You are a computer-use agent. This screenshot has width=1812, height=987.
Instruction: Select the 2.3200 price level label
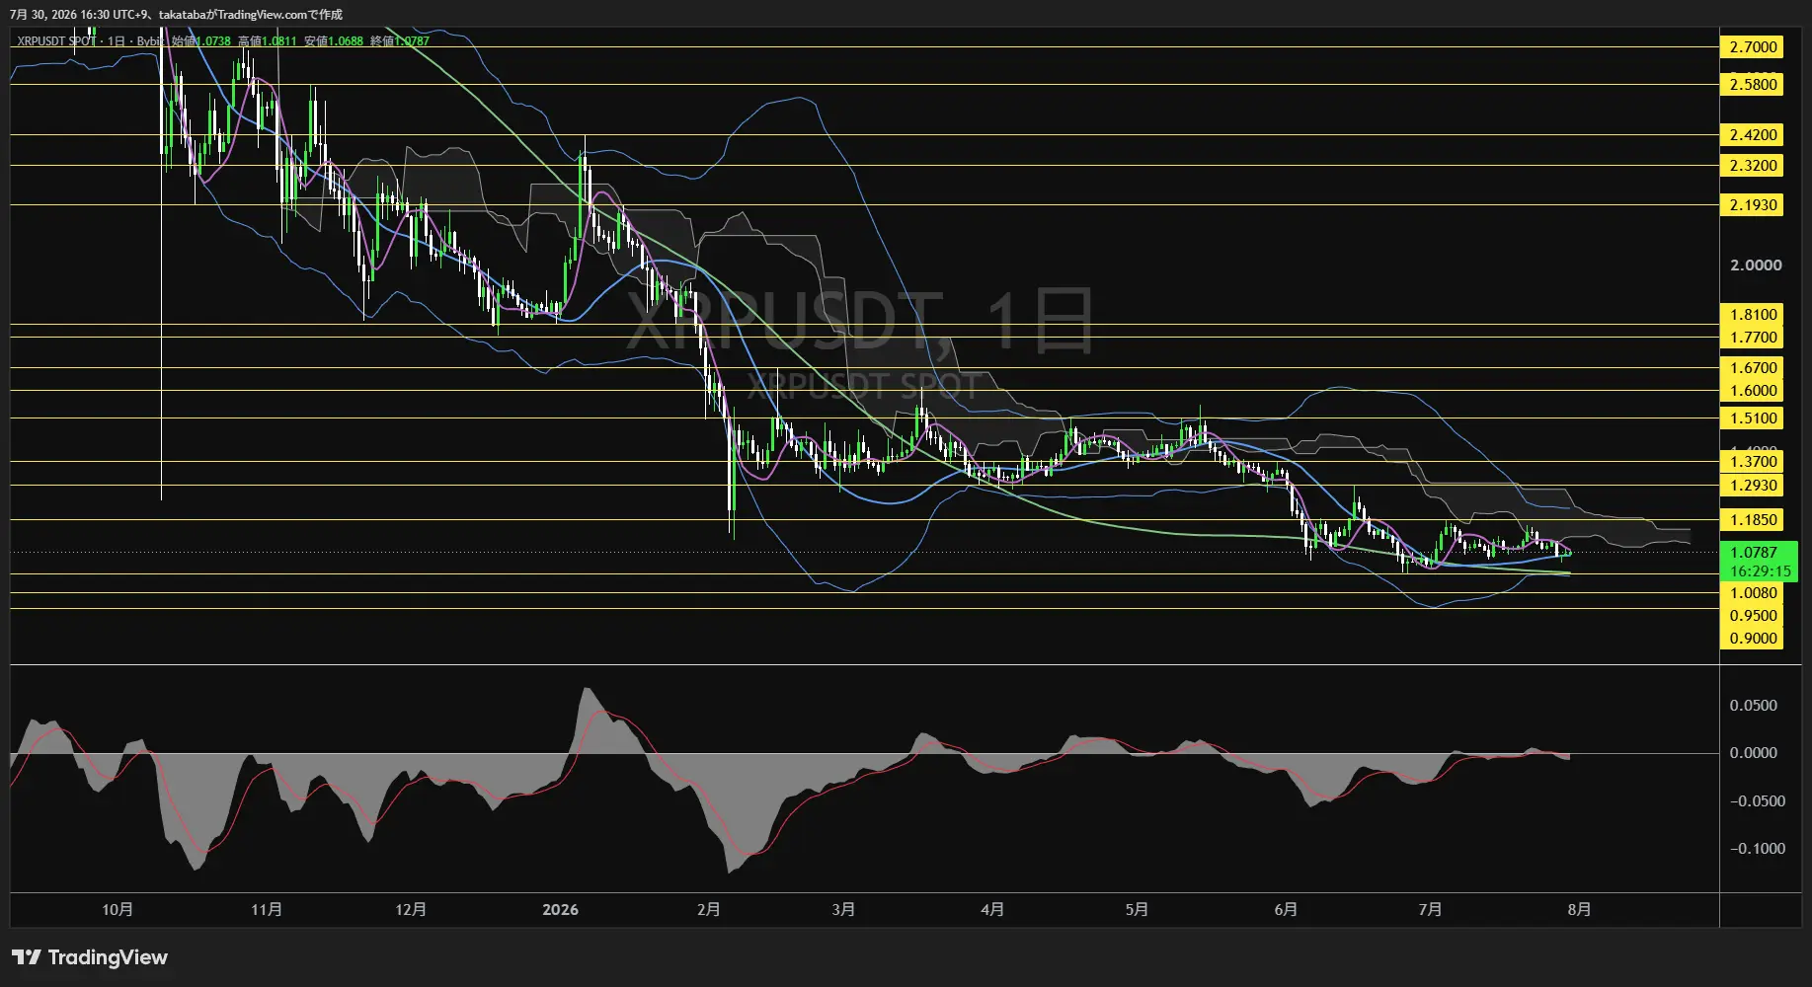[1753, 165]
